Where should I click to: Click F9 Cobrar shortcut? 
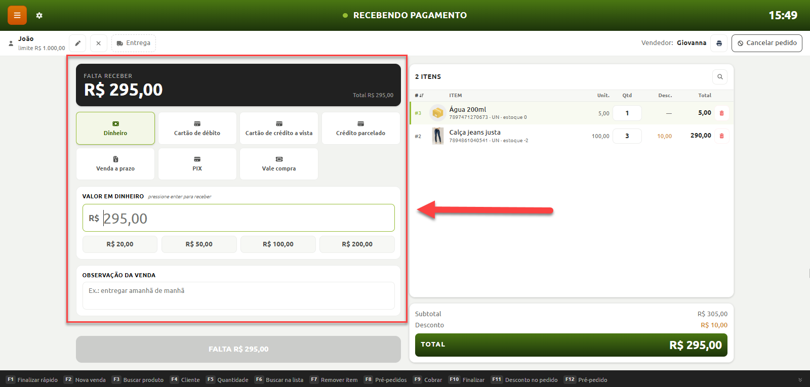click(x=428, y=380)
